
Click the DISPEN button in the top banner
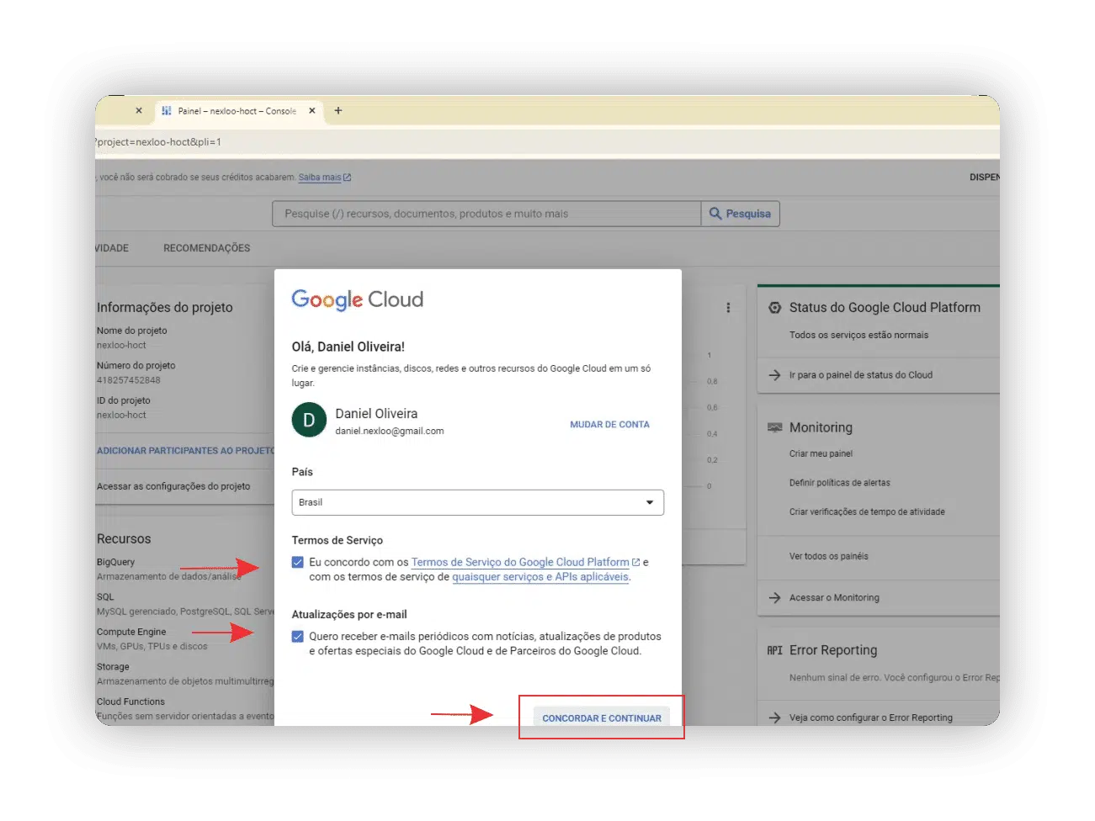(x=984, y=177)
